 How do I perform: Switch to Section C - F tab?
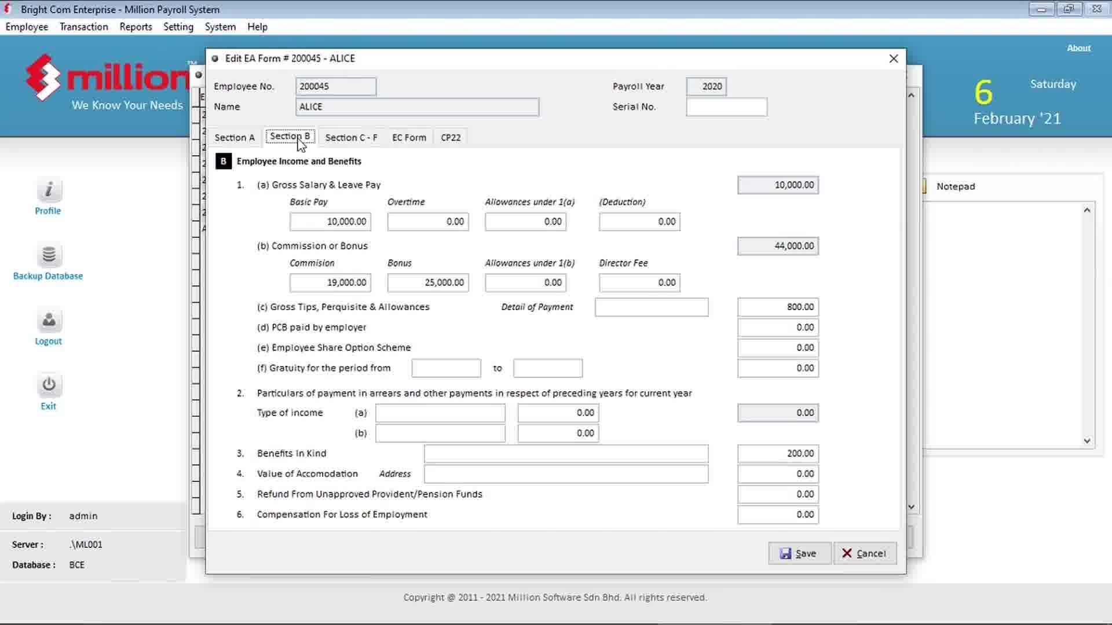[351, 138]
